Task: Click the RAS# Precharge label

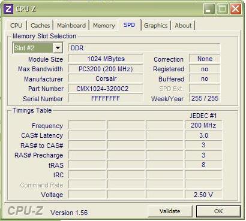Action: pos(38,155)
